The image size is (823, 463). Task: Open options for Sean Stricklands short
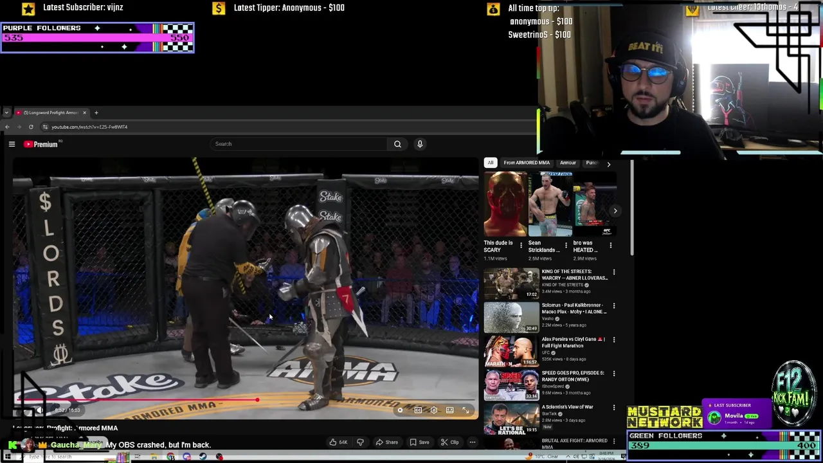click(566, 246)
